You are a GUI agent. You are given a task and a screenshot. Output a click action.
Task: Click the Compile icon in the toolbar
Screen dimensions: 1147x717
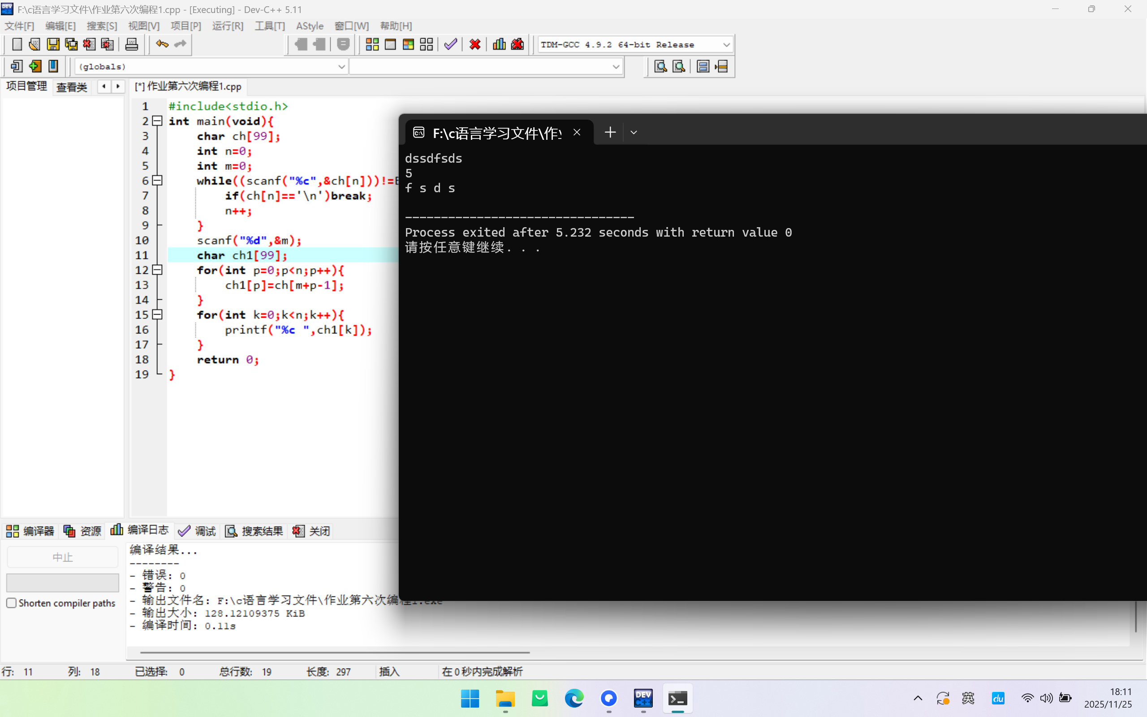[372, 44]
